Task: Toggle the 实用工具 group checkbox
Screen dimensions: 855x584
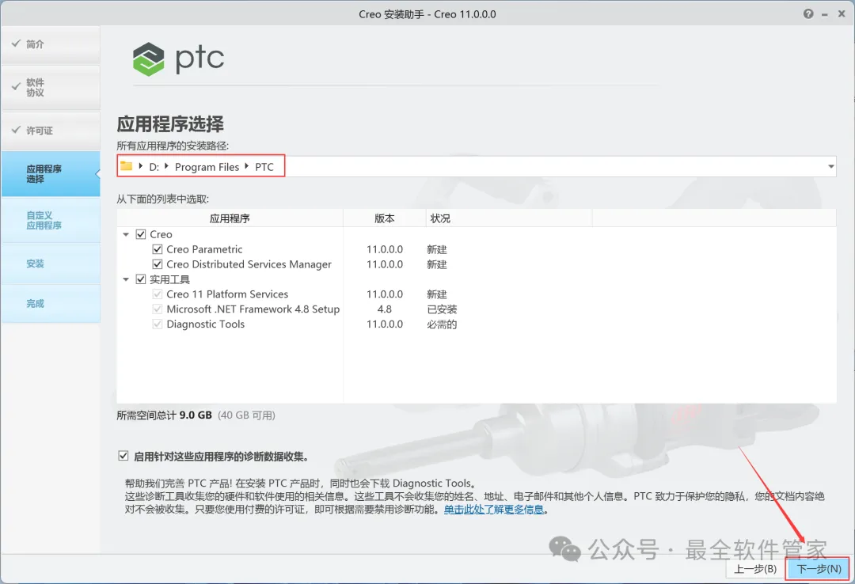Action: coord(141,279)
